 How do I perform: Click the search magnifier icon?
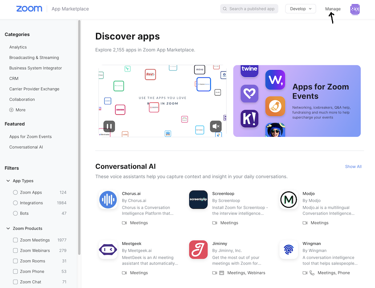click(x=225, y=9)
